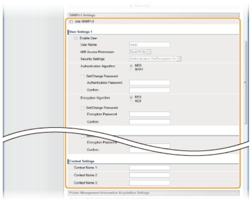Select AES encryption algorithm

tap(131, 101)
